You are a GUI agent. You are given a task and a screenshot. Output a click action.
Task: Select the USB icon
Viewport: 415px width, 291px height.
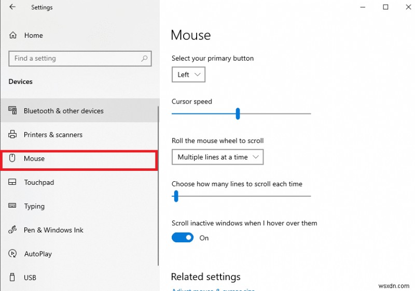[12, 277]
